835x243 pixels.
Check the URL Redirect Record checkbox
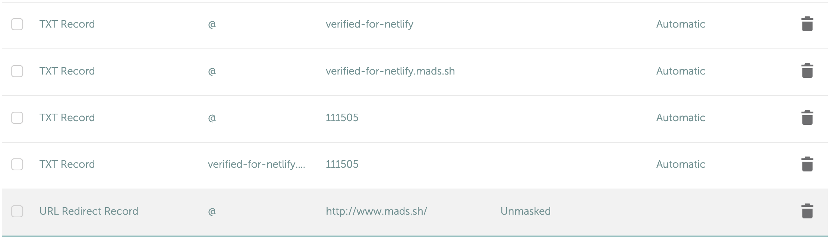(x=17, y=211)
